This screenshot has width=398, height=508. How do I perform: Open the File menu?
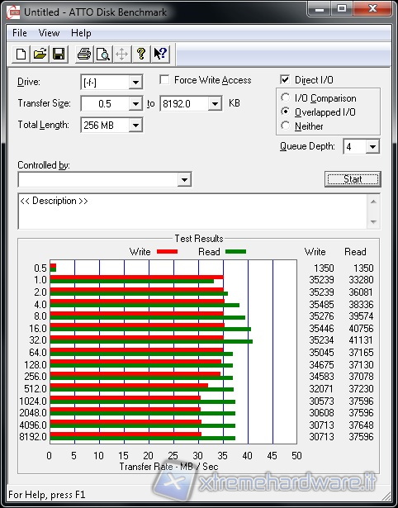[x=20, y=33]
